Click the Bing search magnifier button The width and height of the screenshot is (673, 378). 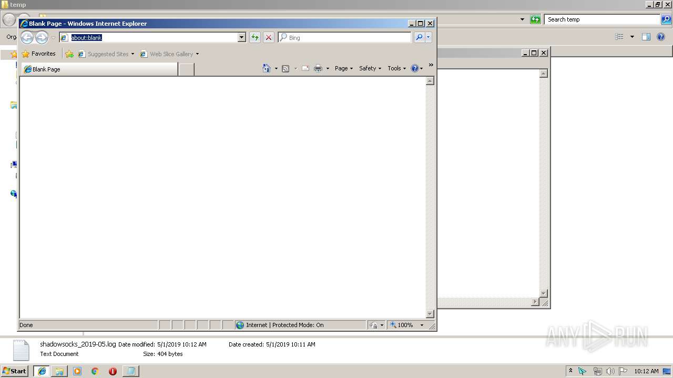point(419,37)
